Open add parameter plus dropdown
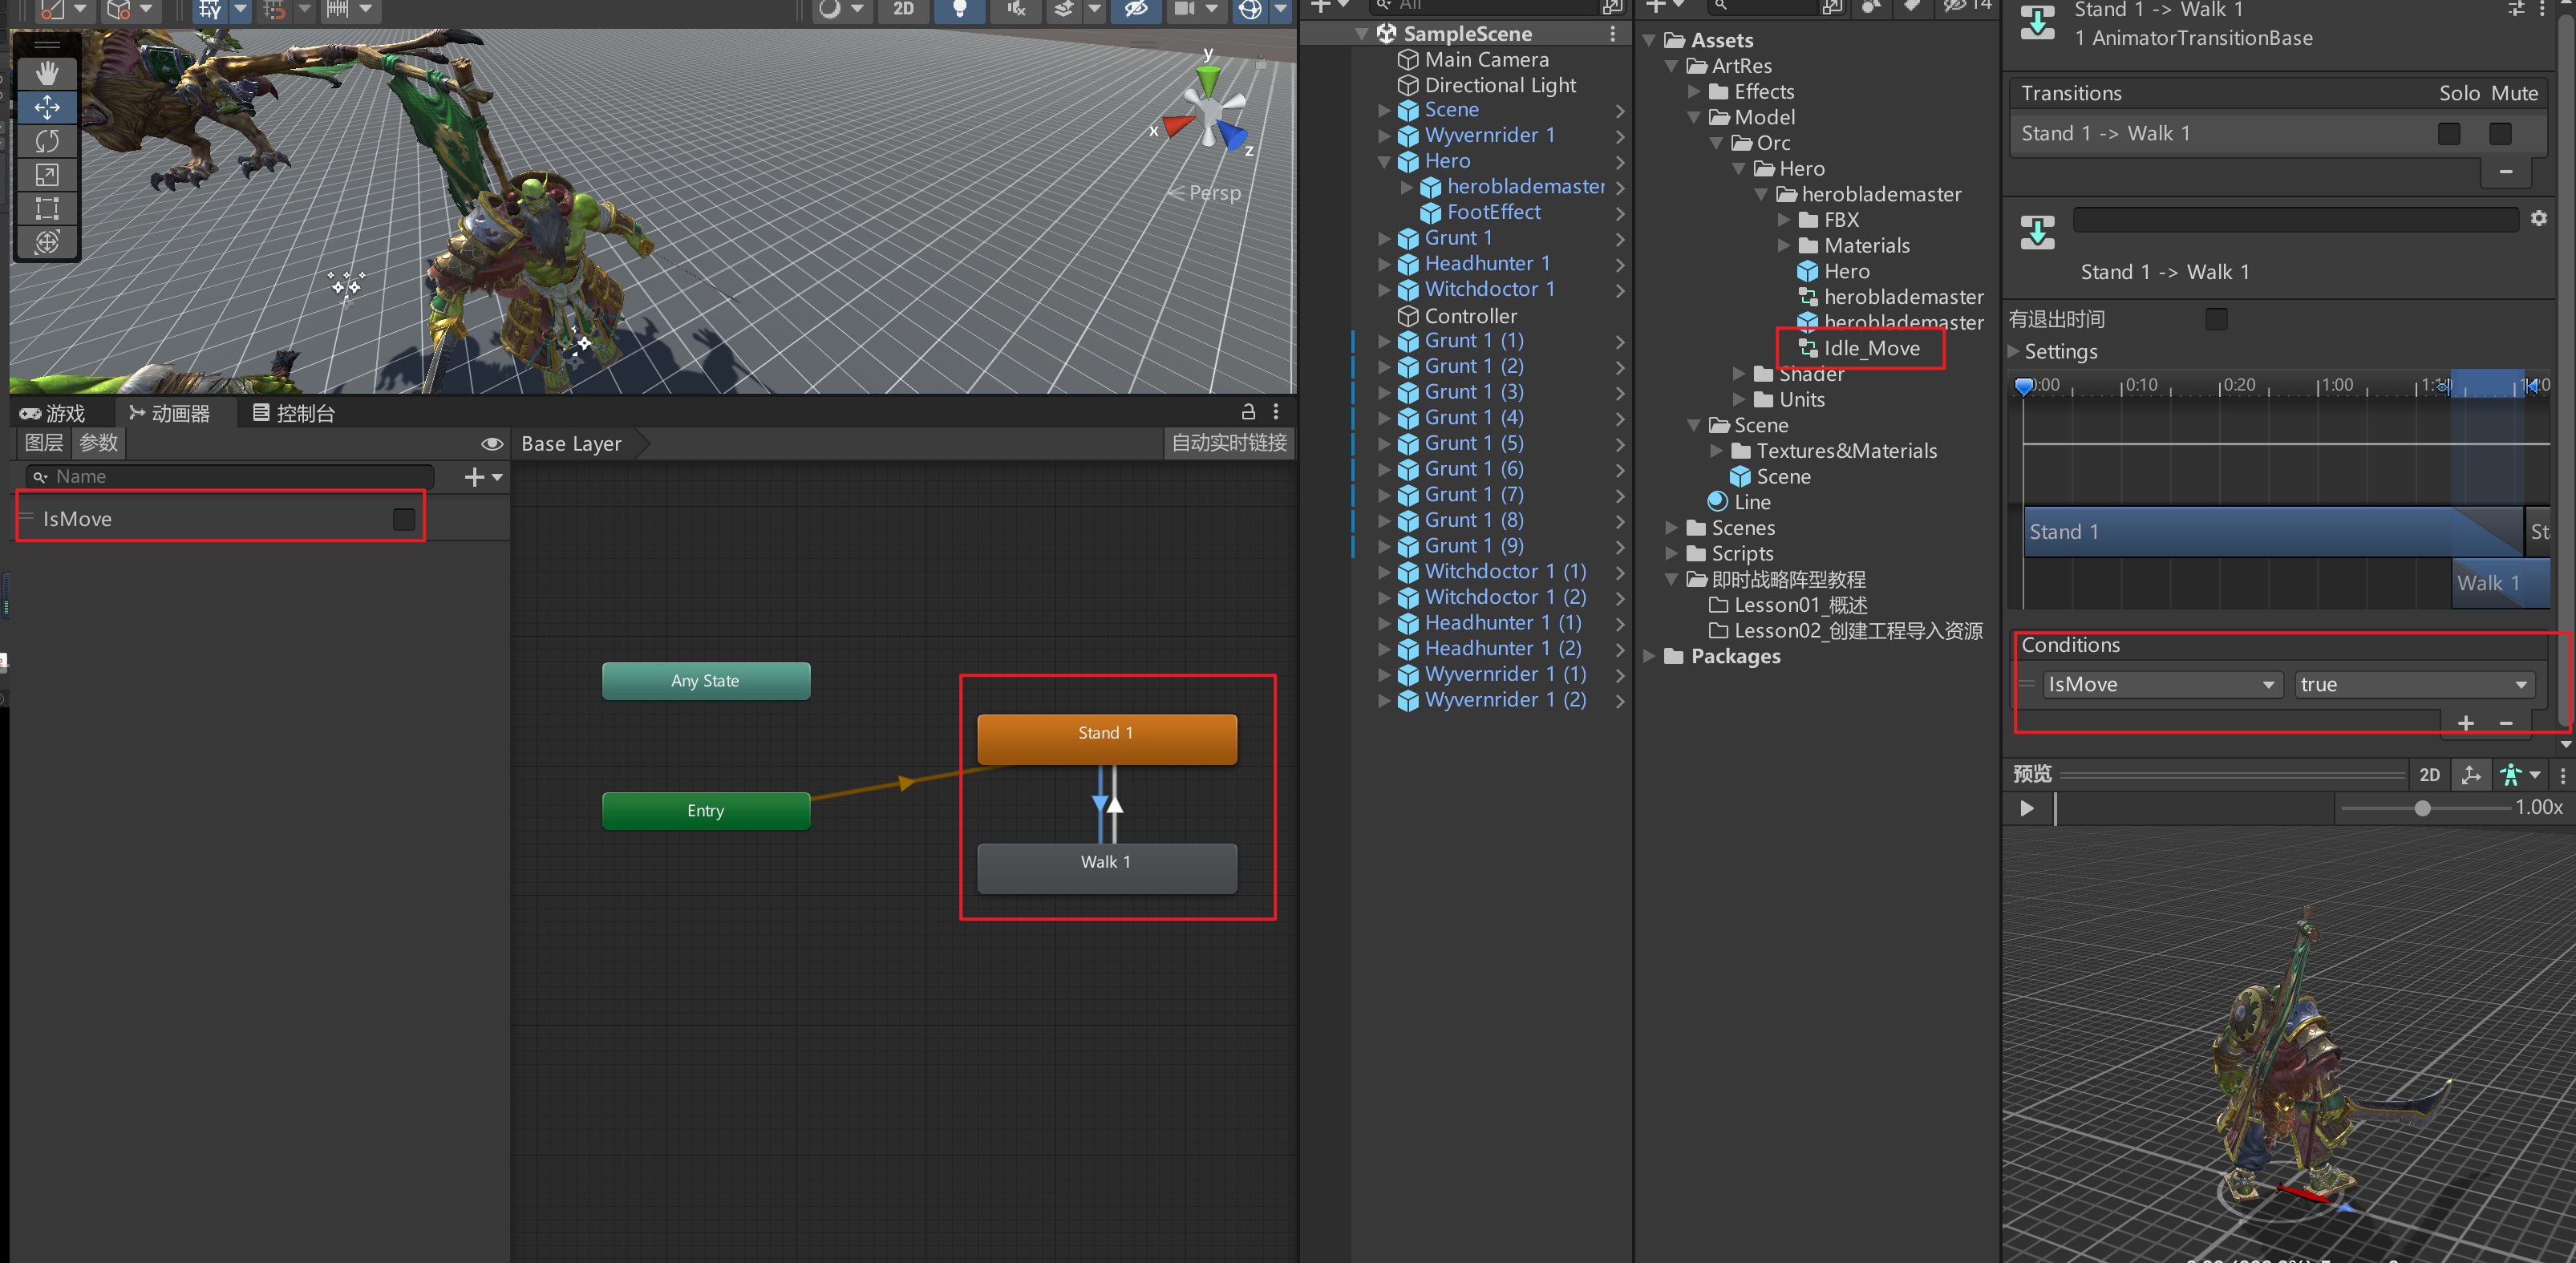 [483, 477]
